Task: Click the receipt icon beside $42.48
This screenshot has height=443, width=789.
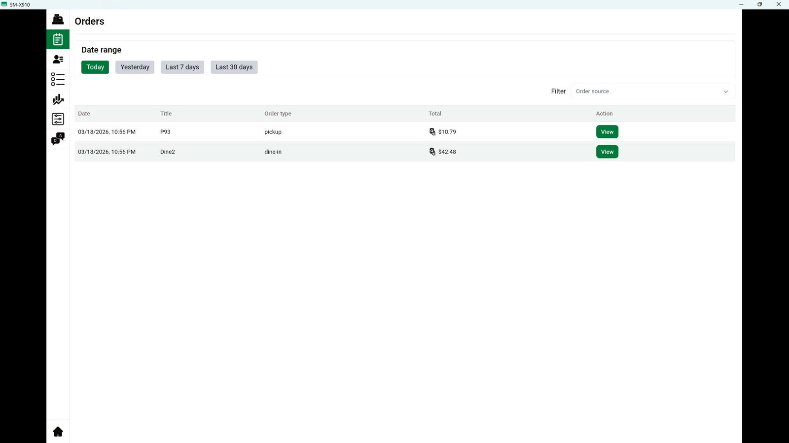Action: point(432,152)
